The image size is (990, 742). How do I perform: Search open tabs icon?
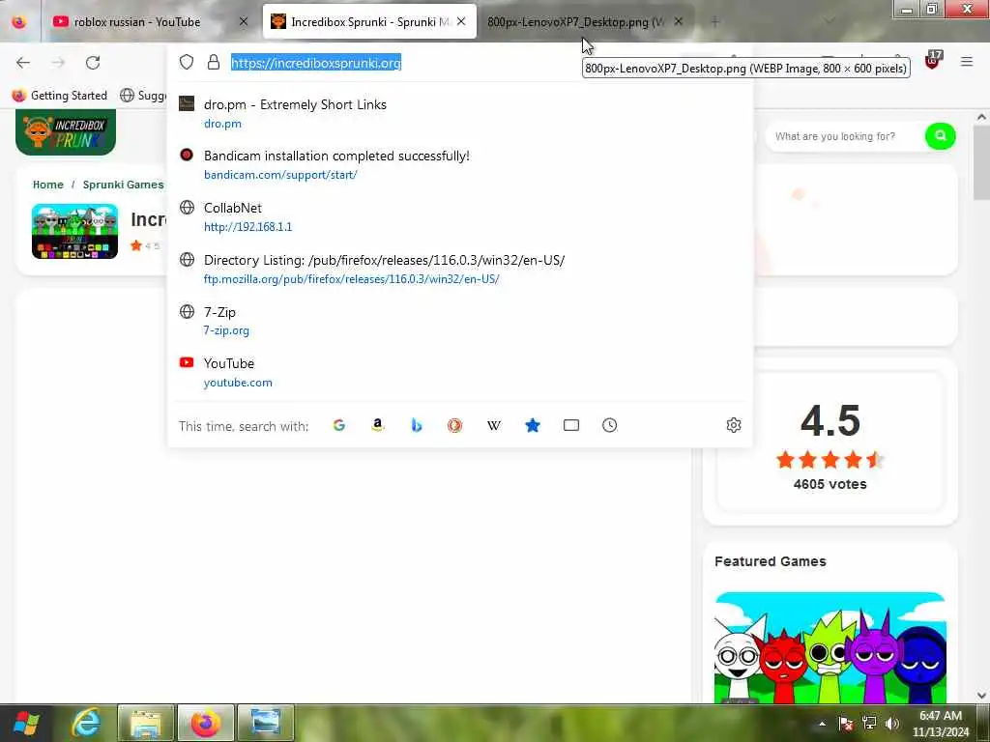570,425
